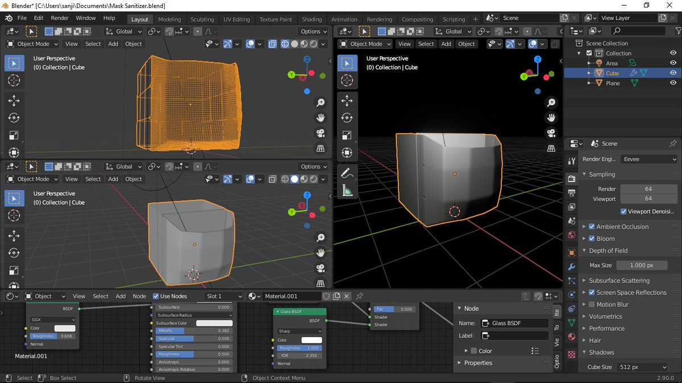Viewport: 682px width, 383px height.
Task: Hide the Cube object in outliner
Action: [673, 73]
